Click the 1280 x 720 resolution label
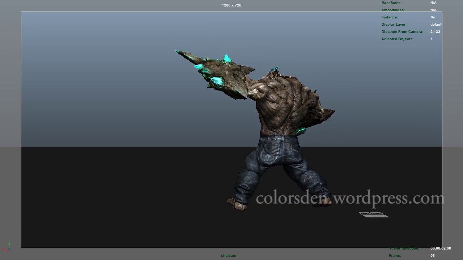463x260 pixels. 231,5
